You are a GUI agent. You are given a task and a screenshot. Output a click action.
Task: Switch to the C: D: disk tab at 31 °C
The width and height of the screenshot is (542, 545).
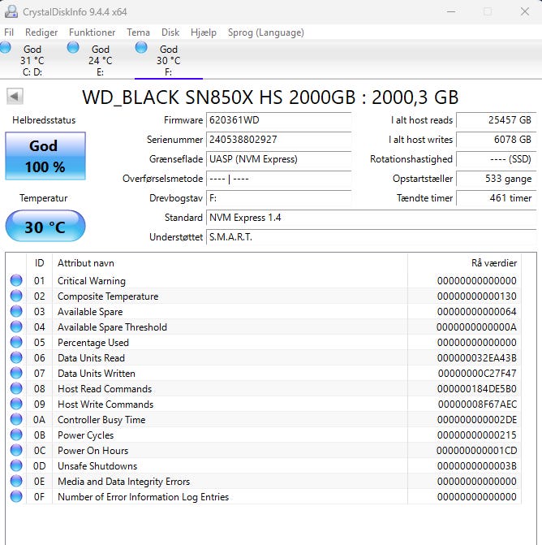pos(32,60)
